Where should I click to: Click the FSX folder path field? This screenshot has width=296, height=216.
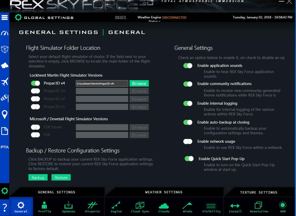click(102, 135)
